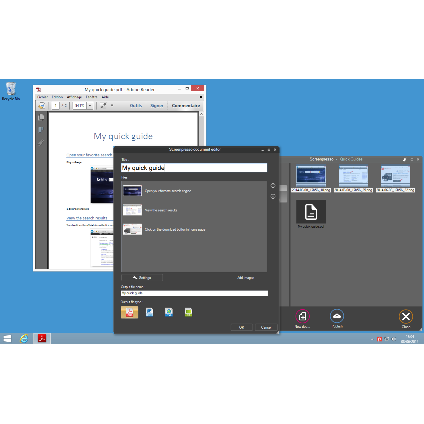The width and height of the screenshot is (424, 424).
Task: Click Add images in the document editor
Action: coord(245,278)
